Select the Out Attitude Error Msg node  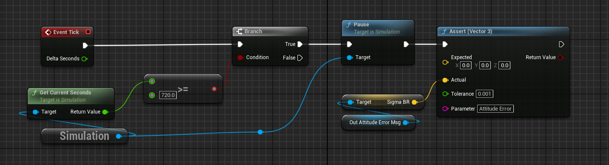[378, 123]
